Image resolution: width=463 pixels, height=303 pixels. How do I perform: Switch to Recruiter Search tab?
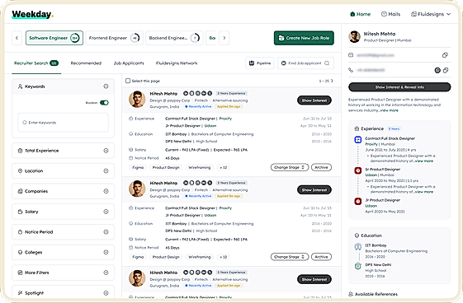[x=36, y=63]
